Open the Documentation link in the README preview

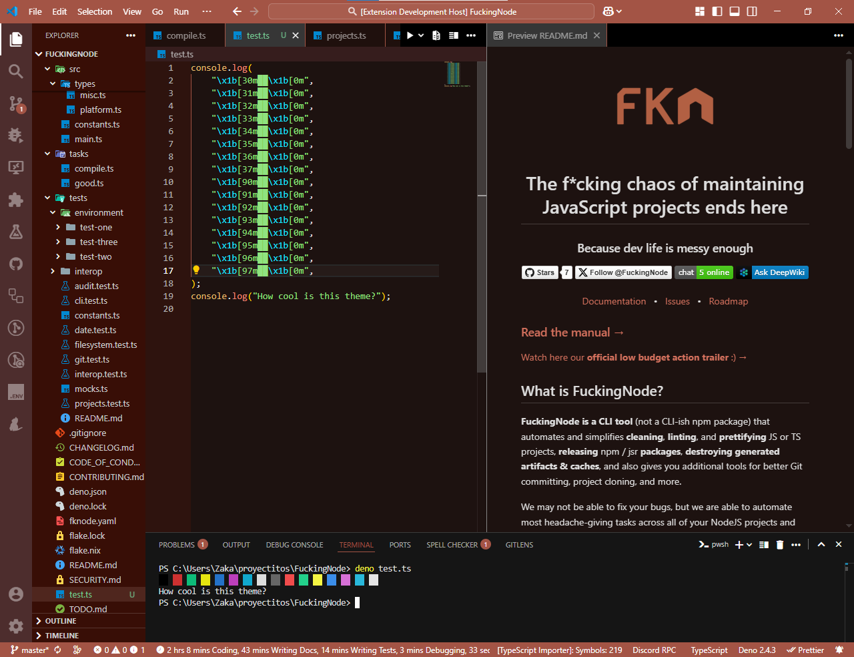[x=614, y=301]
